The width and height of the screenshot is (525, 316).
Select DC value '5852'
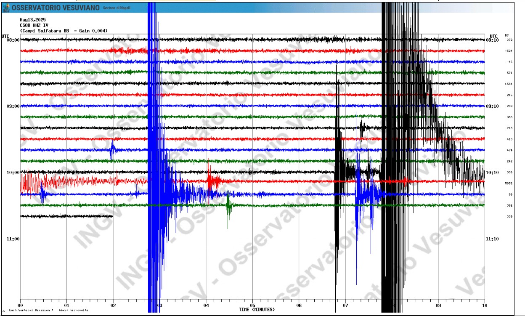[x=509, y=183]
